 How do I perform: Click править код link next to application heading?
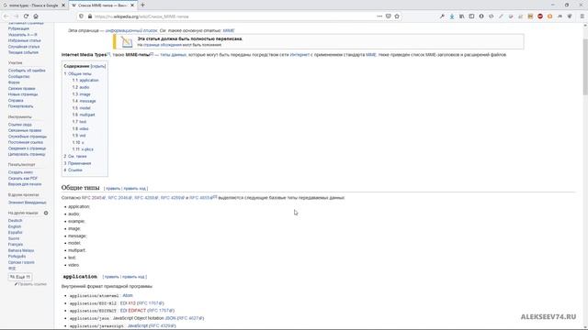pos(133,277)
